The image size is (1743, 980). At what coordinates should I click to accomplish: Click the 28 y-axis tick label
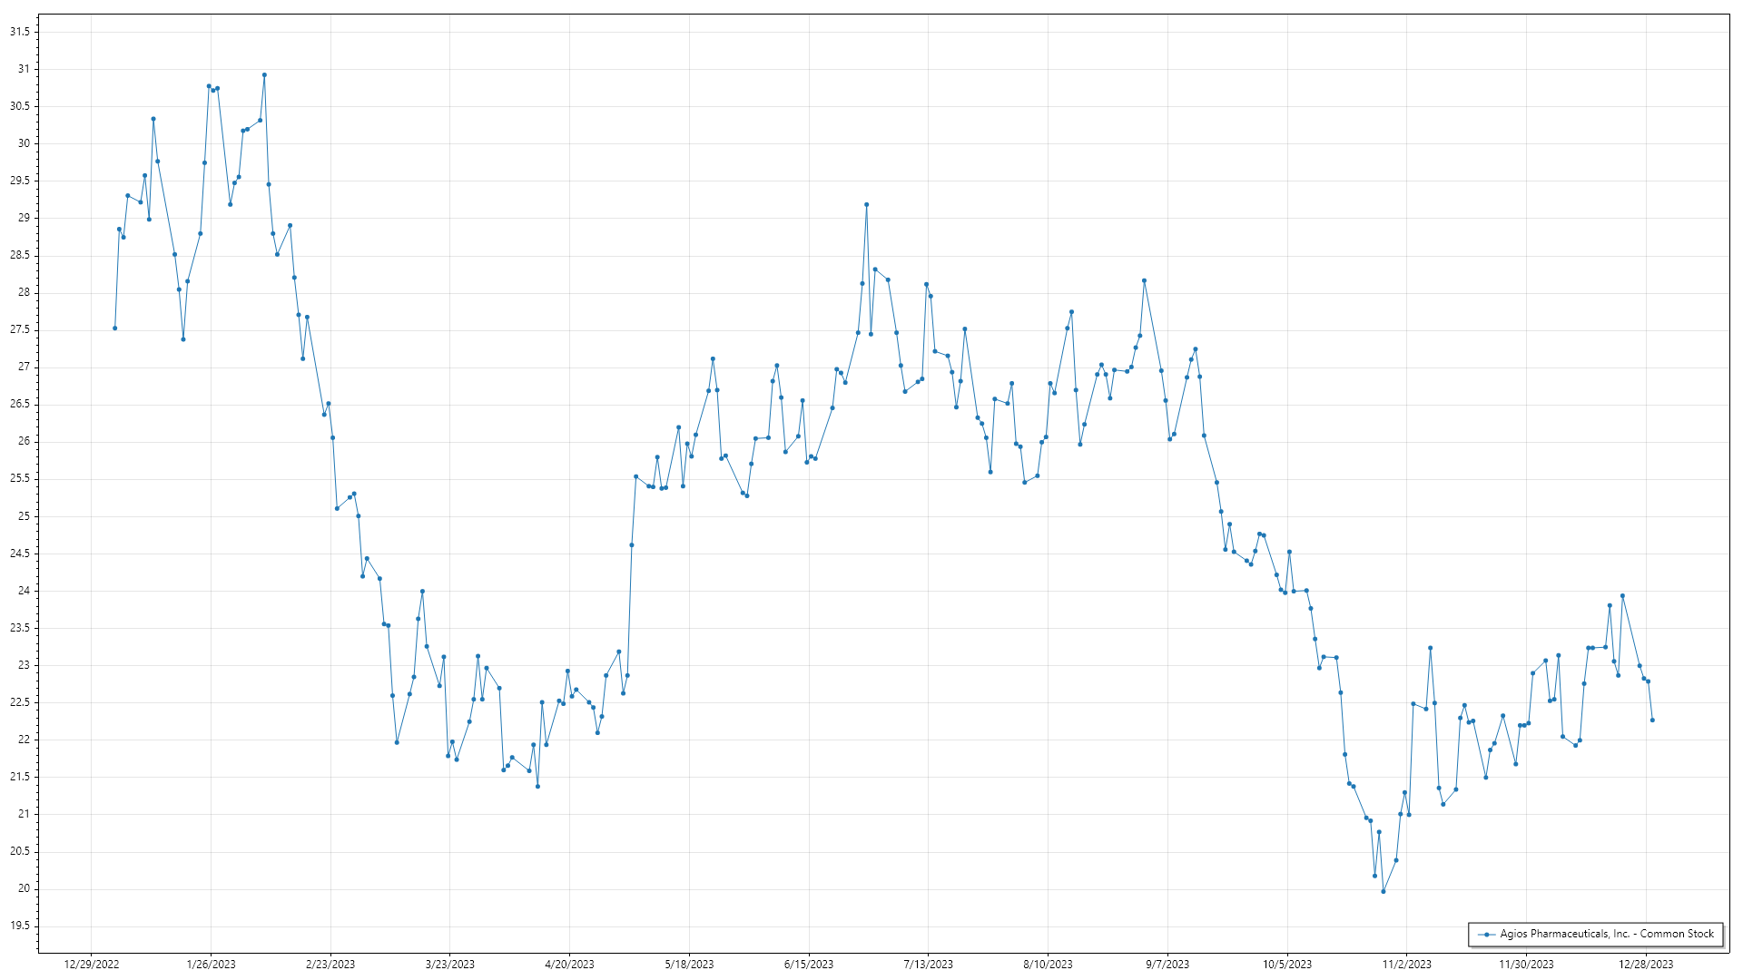pos(24,292)
